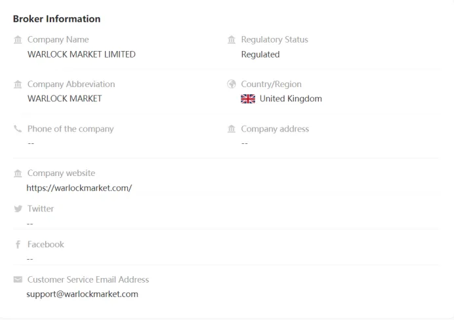Click the Broker Information heading
This screenshot has height=320, width=454.
tap(56, 19)
